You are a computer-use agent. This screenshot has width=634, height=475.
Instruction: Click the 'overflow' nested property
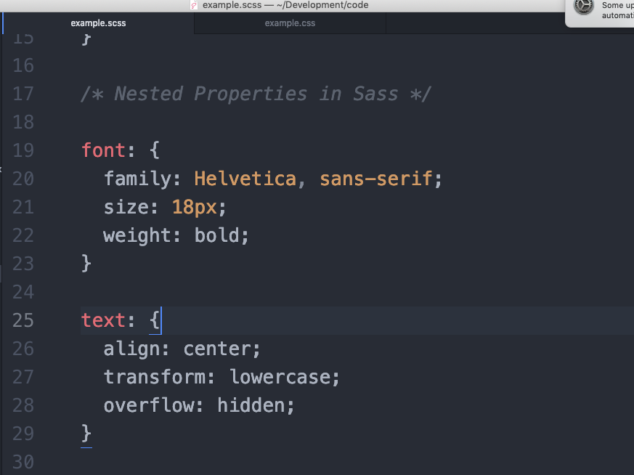point(149,405)
